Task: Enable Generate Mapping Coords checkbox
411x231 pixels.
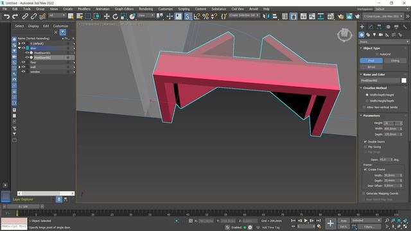Action: click(x=363, y=193)
